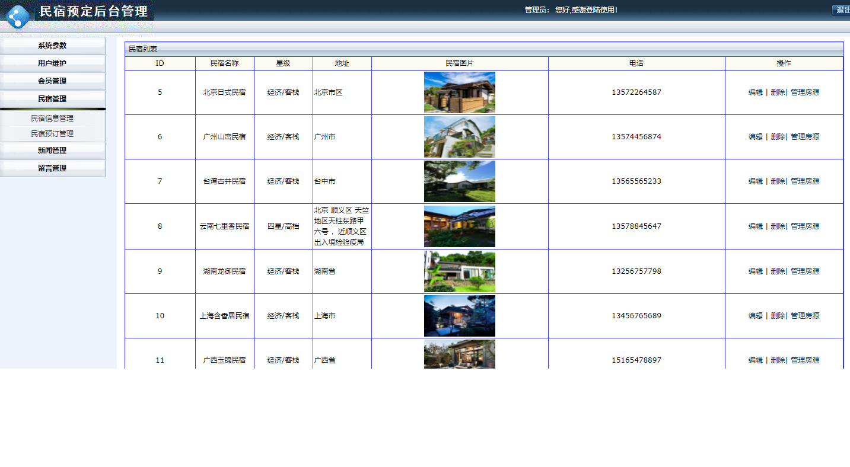The height and width of the screenshot is (467, 850).
Task: Open 用户维护 in the sidebar
Action: [x=52, y=63]
